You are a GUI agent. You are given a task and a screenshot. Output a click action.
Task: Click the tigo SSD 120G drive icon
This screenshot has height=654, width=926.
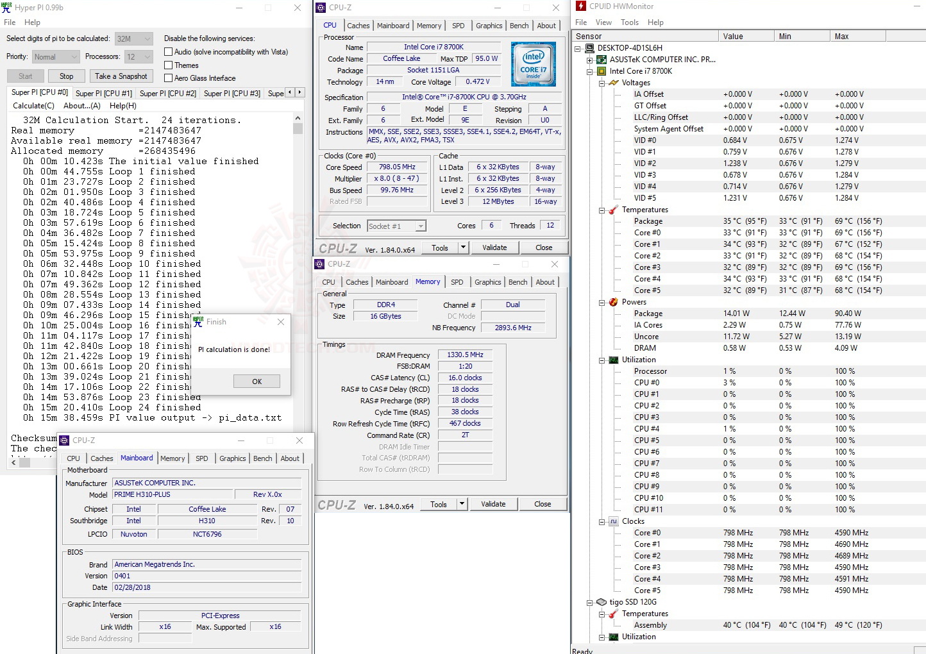602,602
